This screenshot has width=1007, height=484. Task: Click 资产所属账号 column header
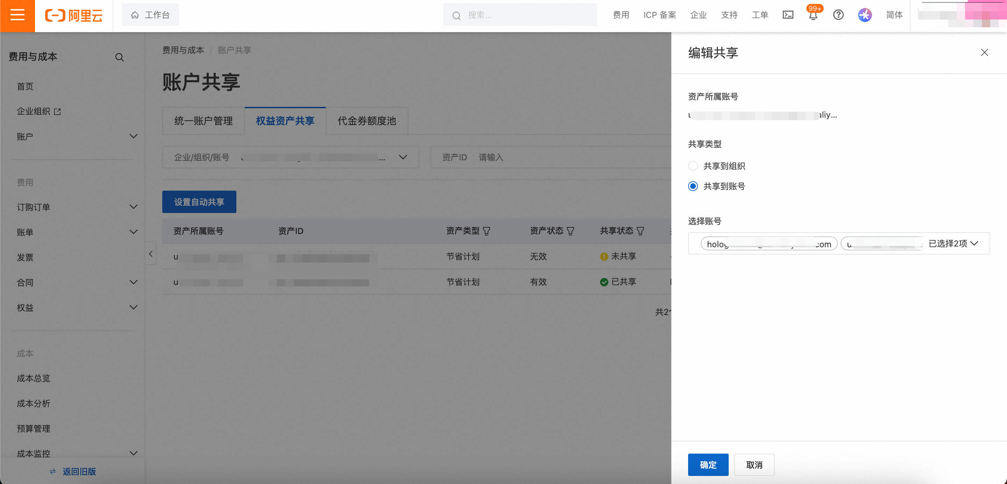point(198,231)
